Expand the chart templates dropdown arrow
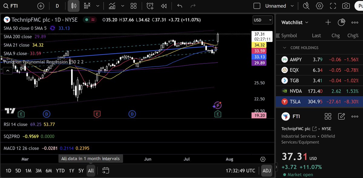The height and width of the screenshot is (178, 363). [123, 6]
